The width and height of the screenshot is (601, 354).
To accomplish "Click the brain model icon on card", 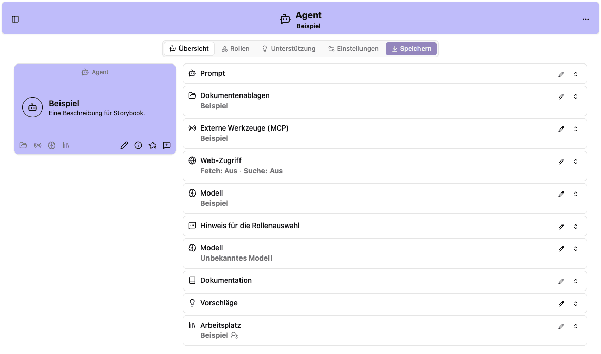I will click(52, 145).
